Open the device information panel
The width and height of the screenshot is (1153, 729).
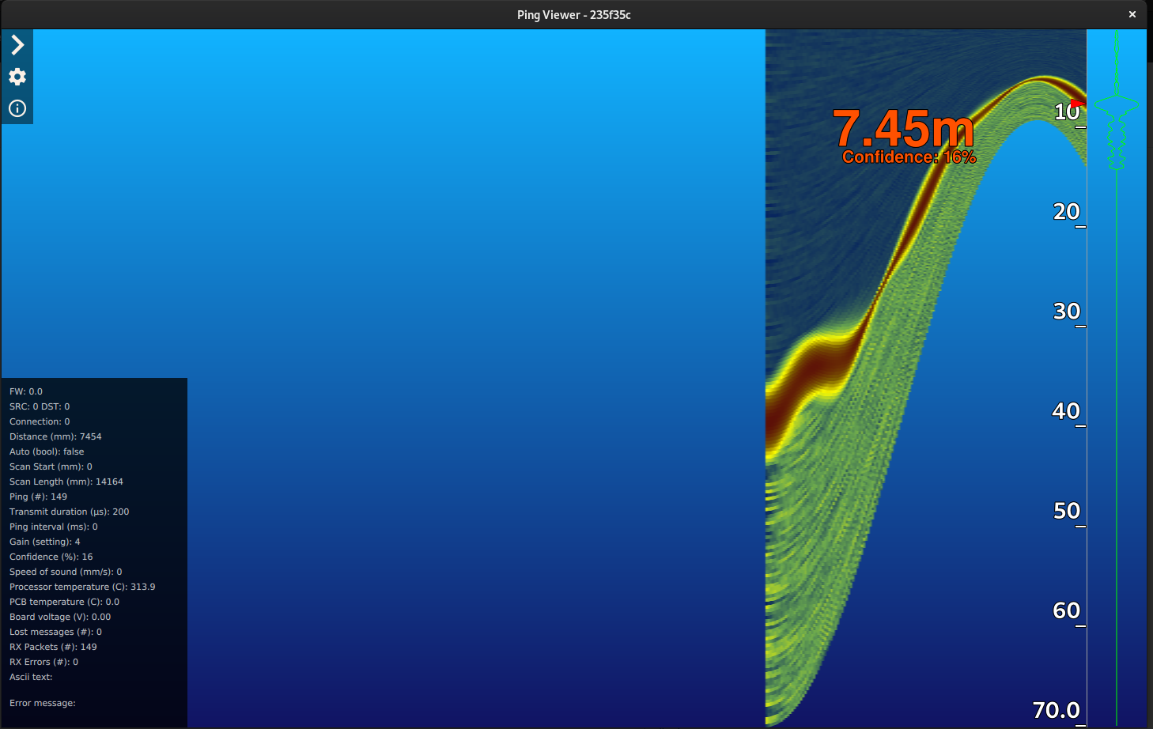[17, 108]
